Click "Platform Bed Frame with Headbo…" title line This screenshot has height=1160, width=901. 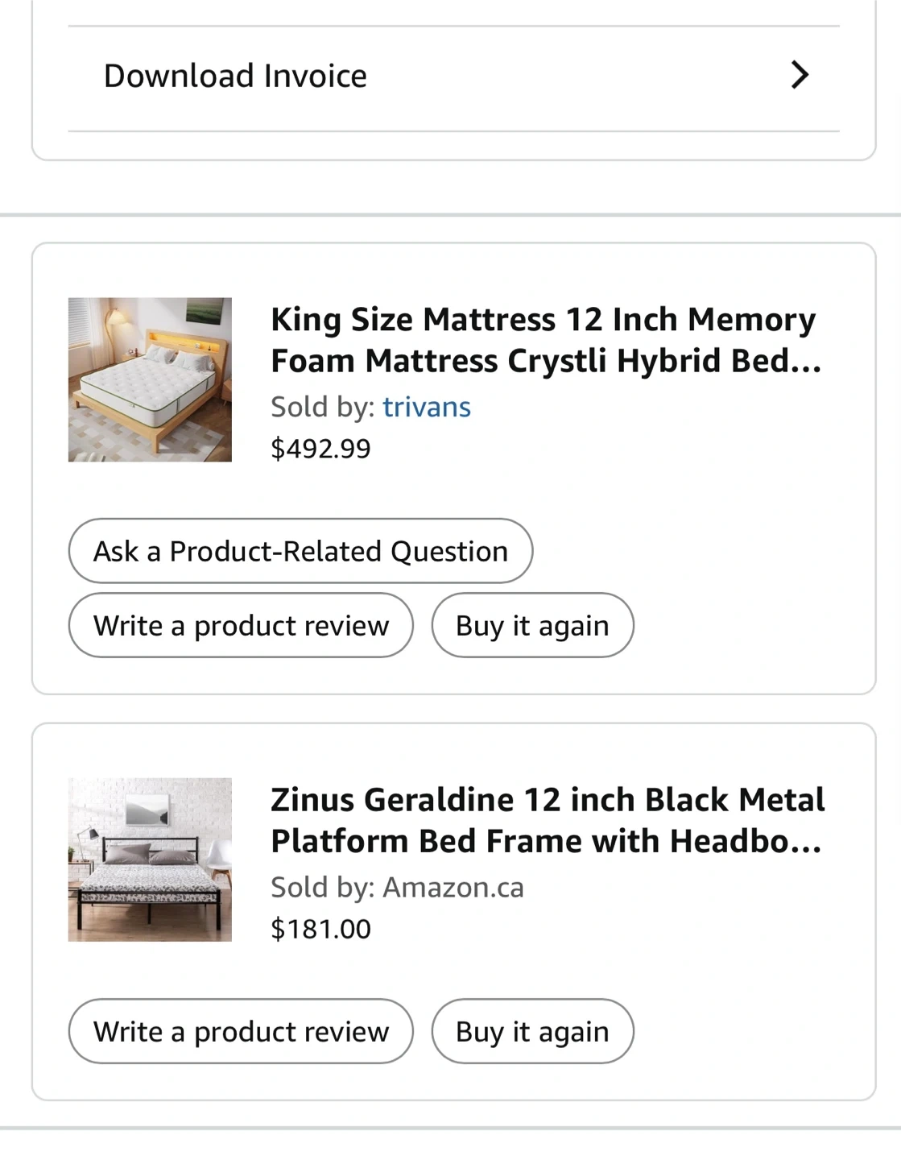click(x=546, y=841)
